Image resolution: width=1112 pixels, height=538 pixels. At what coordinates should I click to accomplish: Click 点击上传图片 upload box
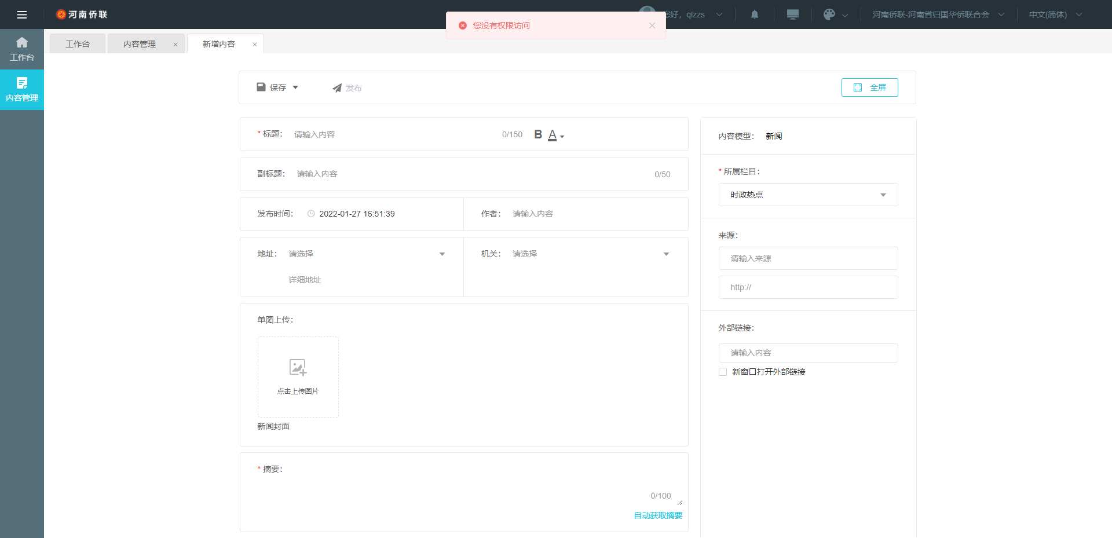tap(298, 377)
